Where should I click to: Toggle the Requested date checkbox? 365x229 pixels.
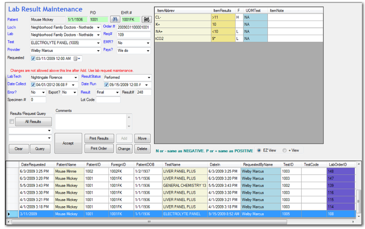[33, 59]
